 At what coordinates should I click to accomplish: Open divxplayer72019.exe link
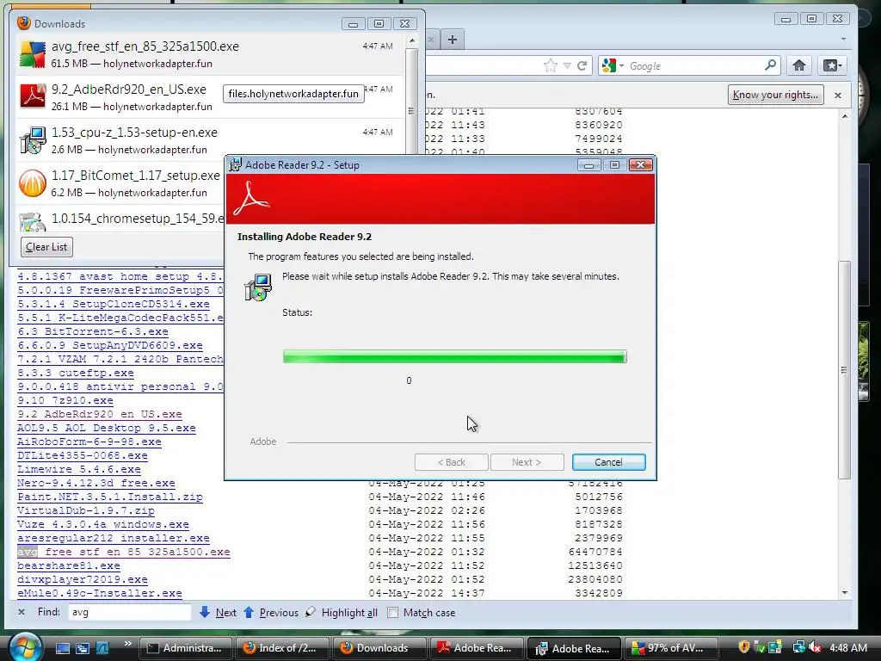pos(83,579)
